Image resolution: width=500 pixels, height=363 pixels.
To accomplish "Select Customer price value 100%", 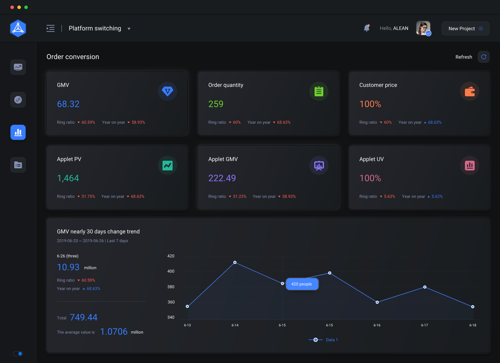I will 370,104.
